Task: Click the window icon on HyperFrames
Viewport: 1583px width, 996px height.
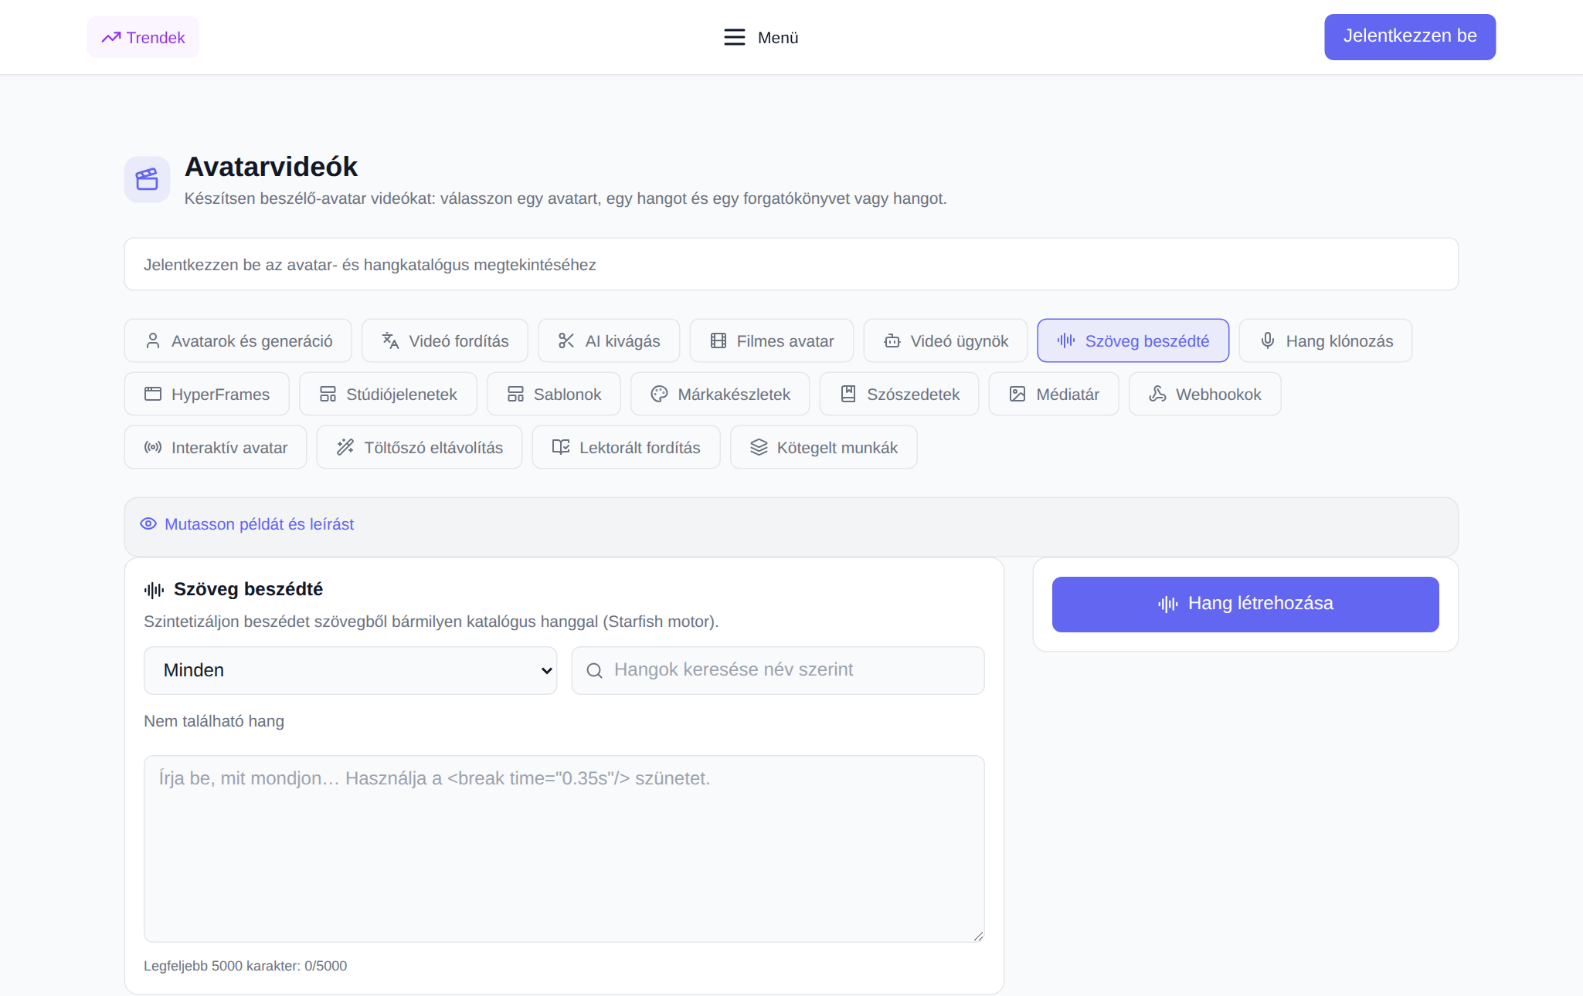Action: [153, 394]
